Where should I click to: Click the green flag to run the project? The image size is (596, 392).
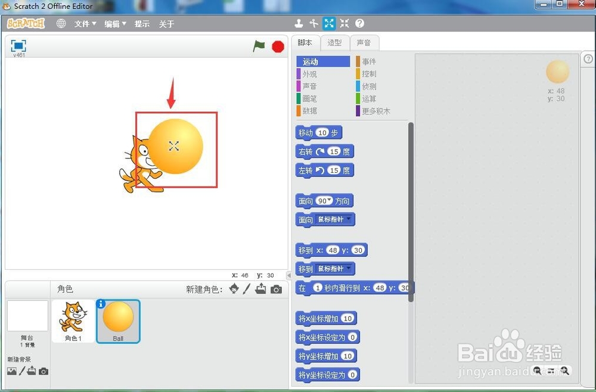[259, 46]
